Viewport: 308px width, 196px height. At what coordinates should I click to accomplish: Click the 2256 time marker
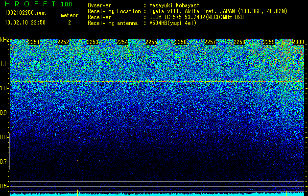click(181, 42)
